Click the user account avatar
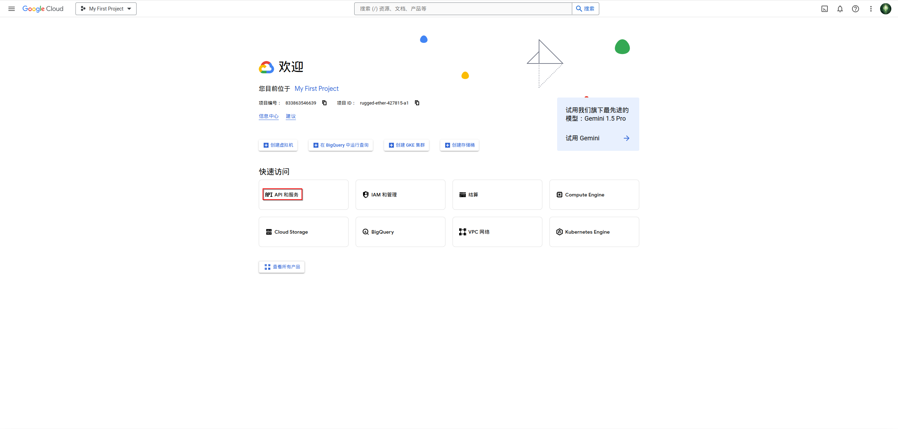The height and width of the screenshot is (429, 898). point(886,9)
